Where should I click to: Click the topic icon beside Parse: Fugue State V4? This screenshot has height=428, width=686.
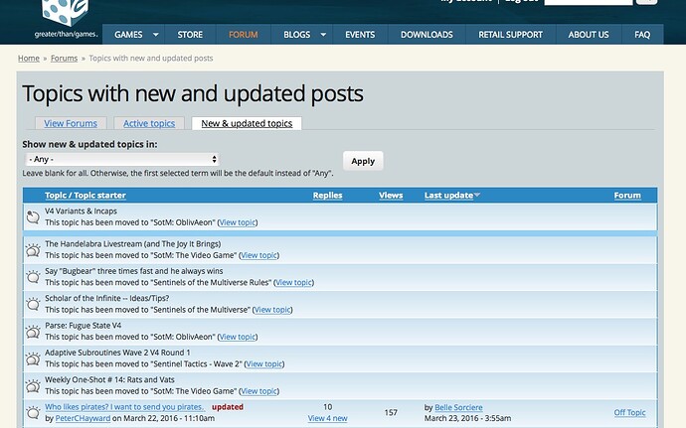click(33, 332)
